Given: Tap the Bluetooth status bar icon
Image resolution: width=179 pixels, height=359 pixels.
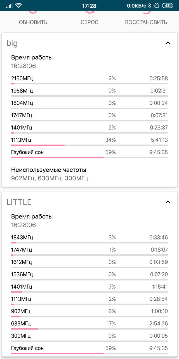Looking at the screenshot, I should click(149, 5).
